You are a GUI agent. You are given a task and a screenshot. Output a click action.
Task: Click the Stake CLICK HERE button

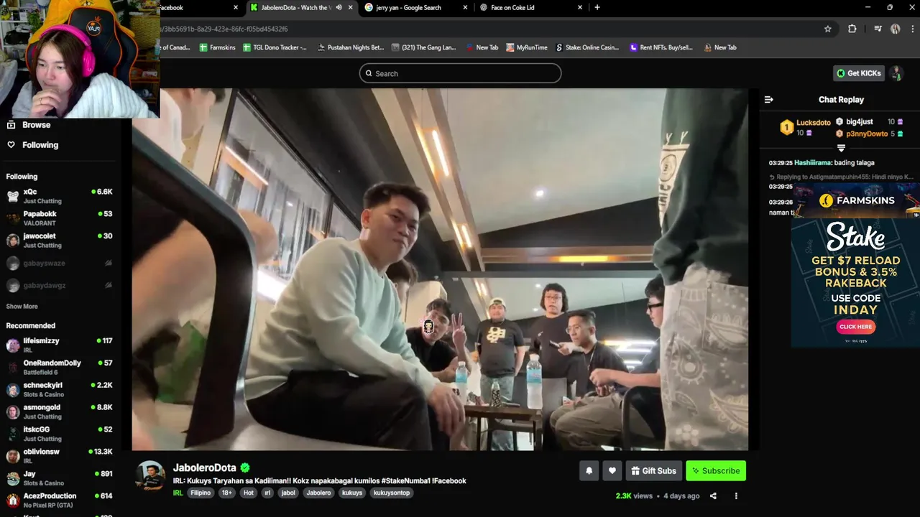[855, 327]
